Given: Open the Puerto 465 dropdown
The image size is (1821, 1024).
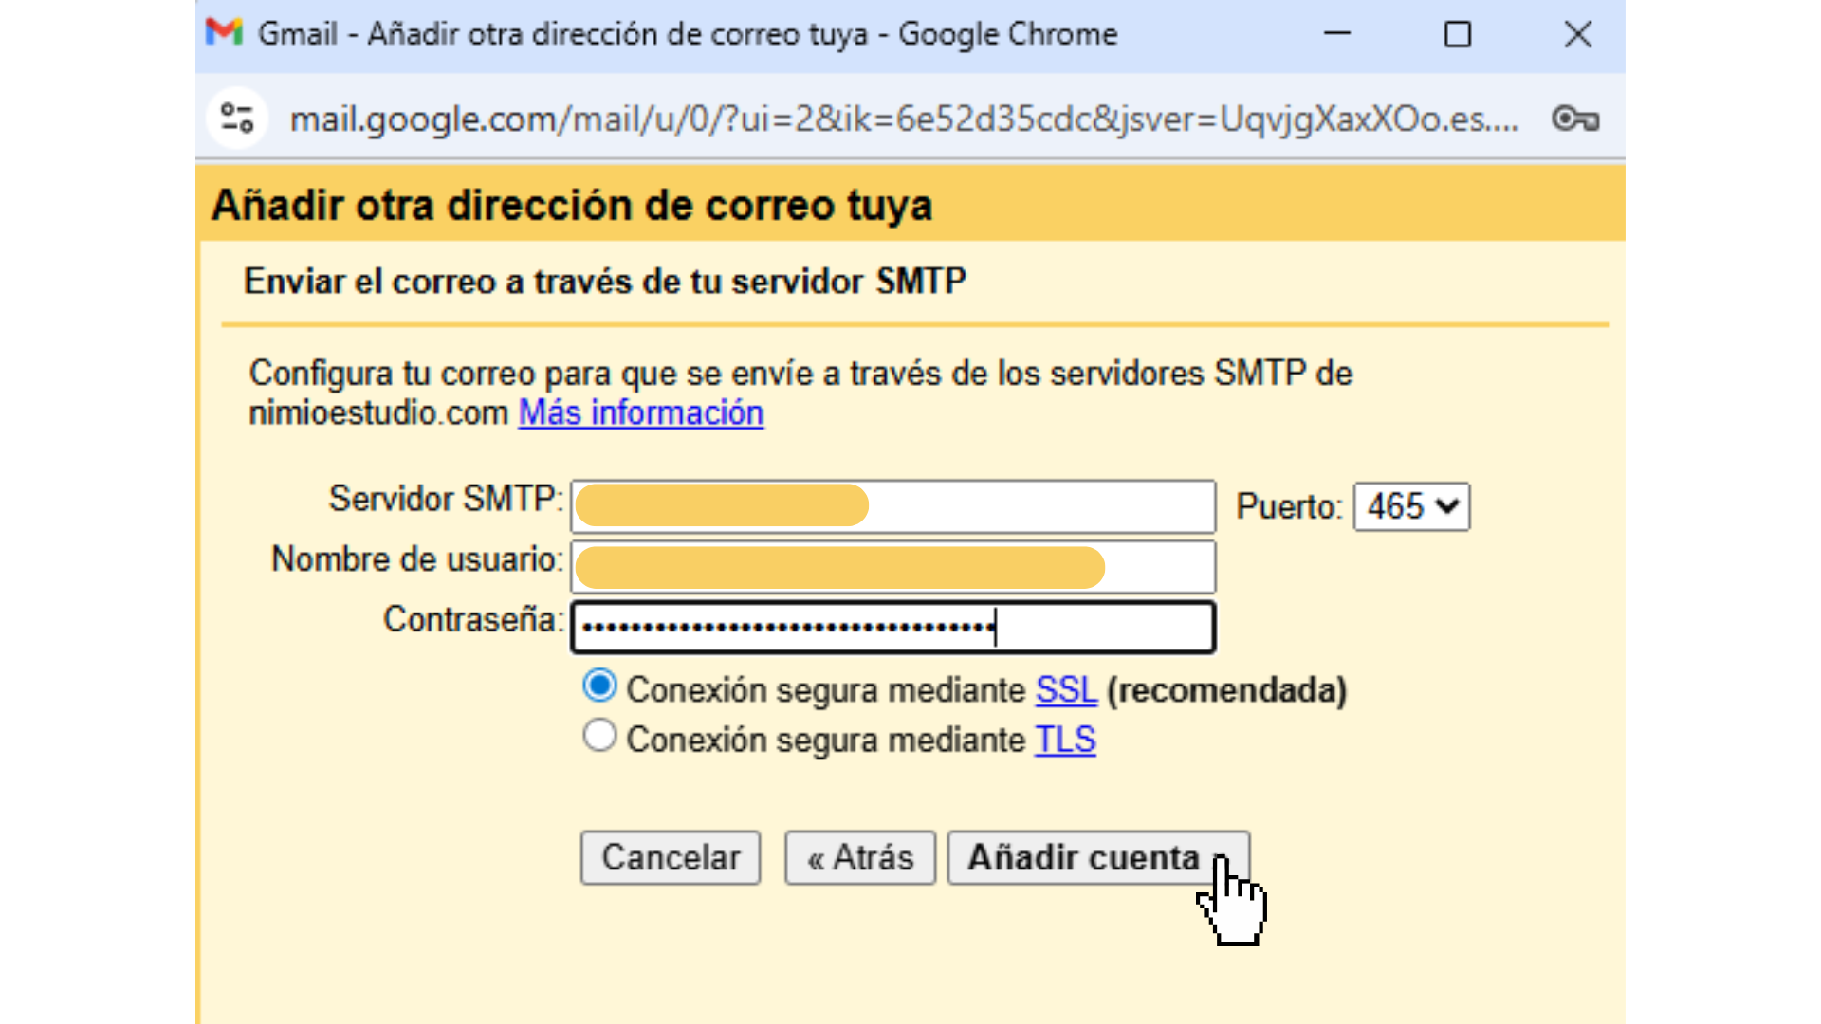Looking at the screenshot, I should (x=1410, y=506).
